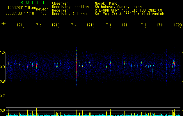Click the tallest yellow spike in the intensity graph
This screenshot has width=183, height=116.
(27, 111)
